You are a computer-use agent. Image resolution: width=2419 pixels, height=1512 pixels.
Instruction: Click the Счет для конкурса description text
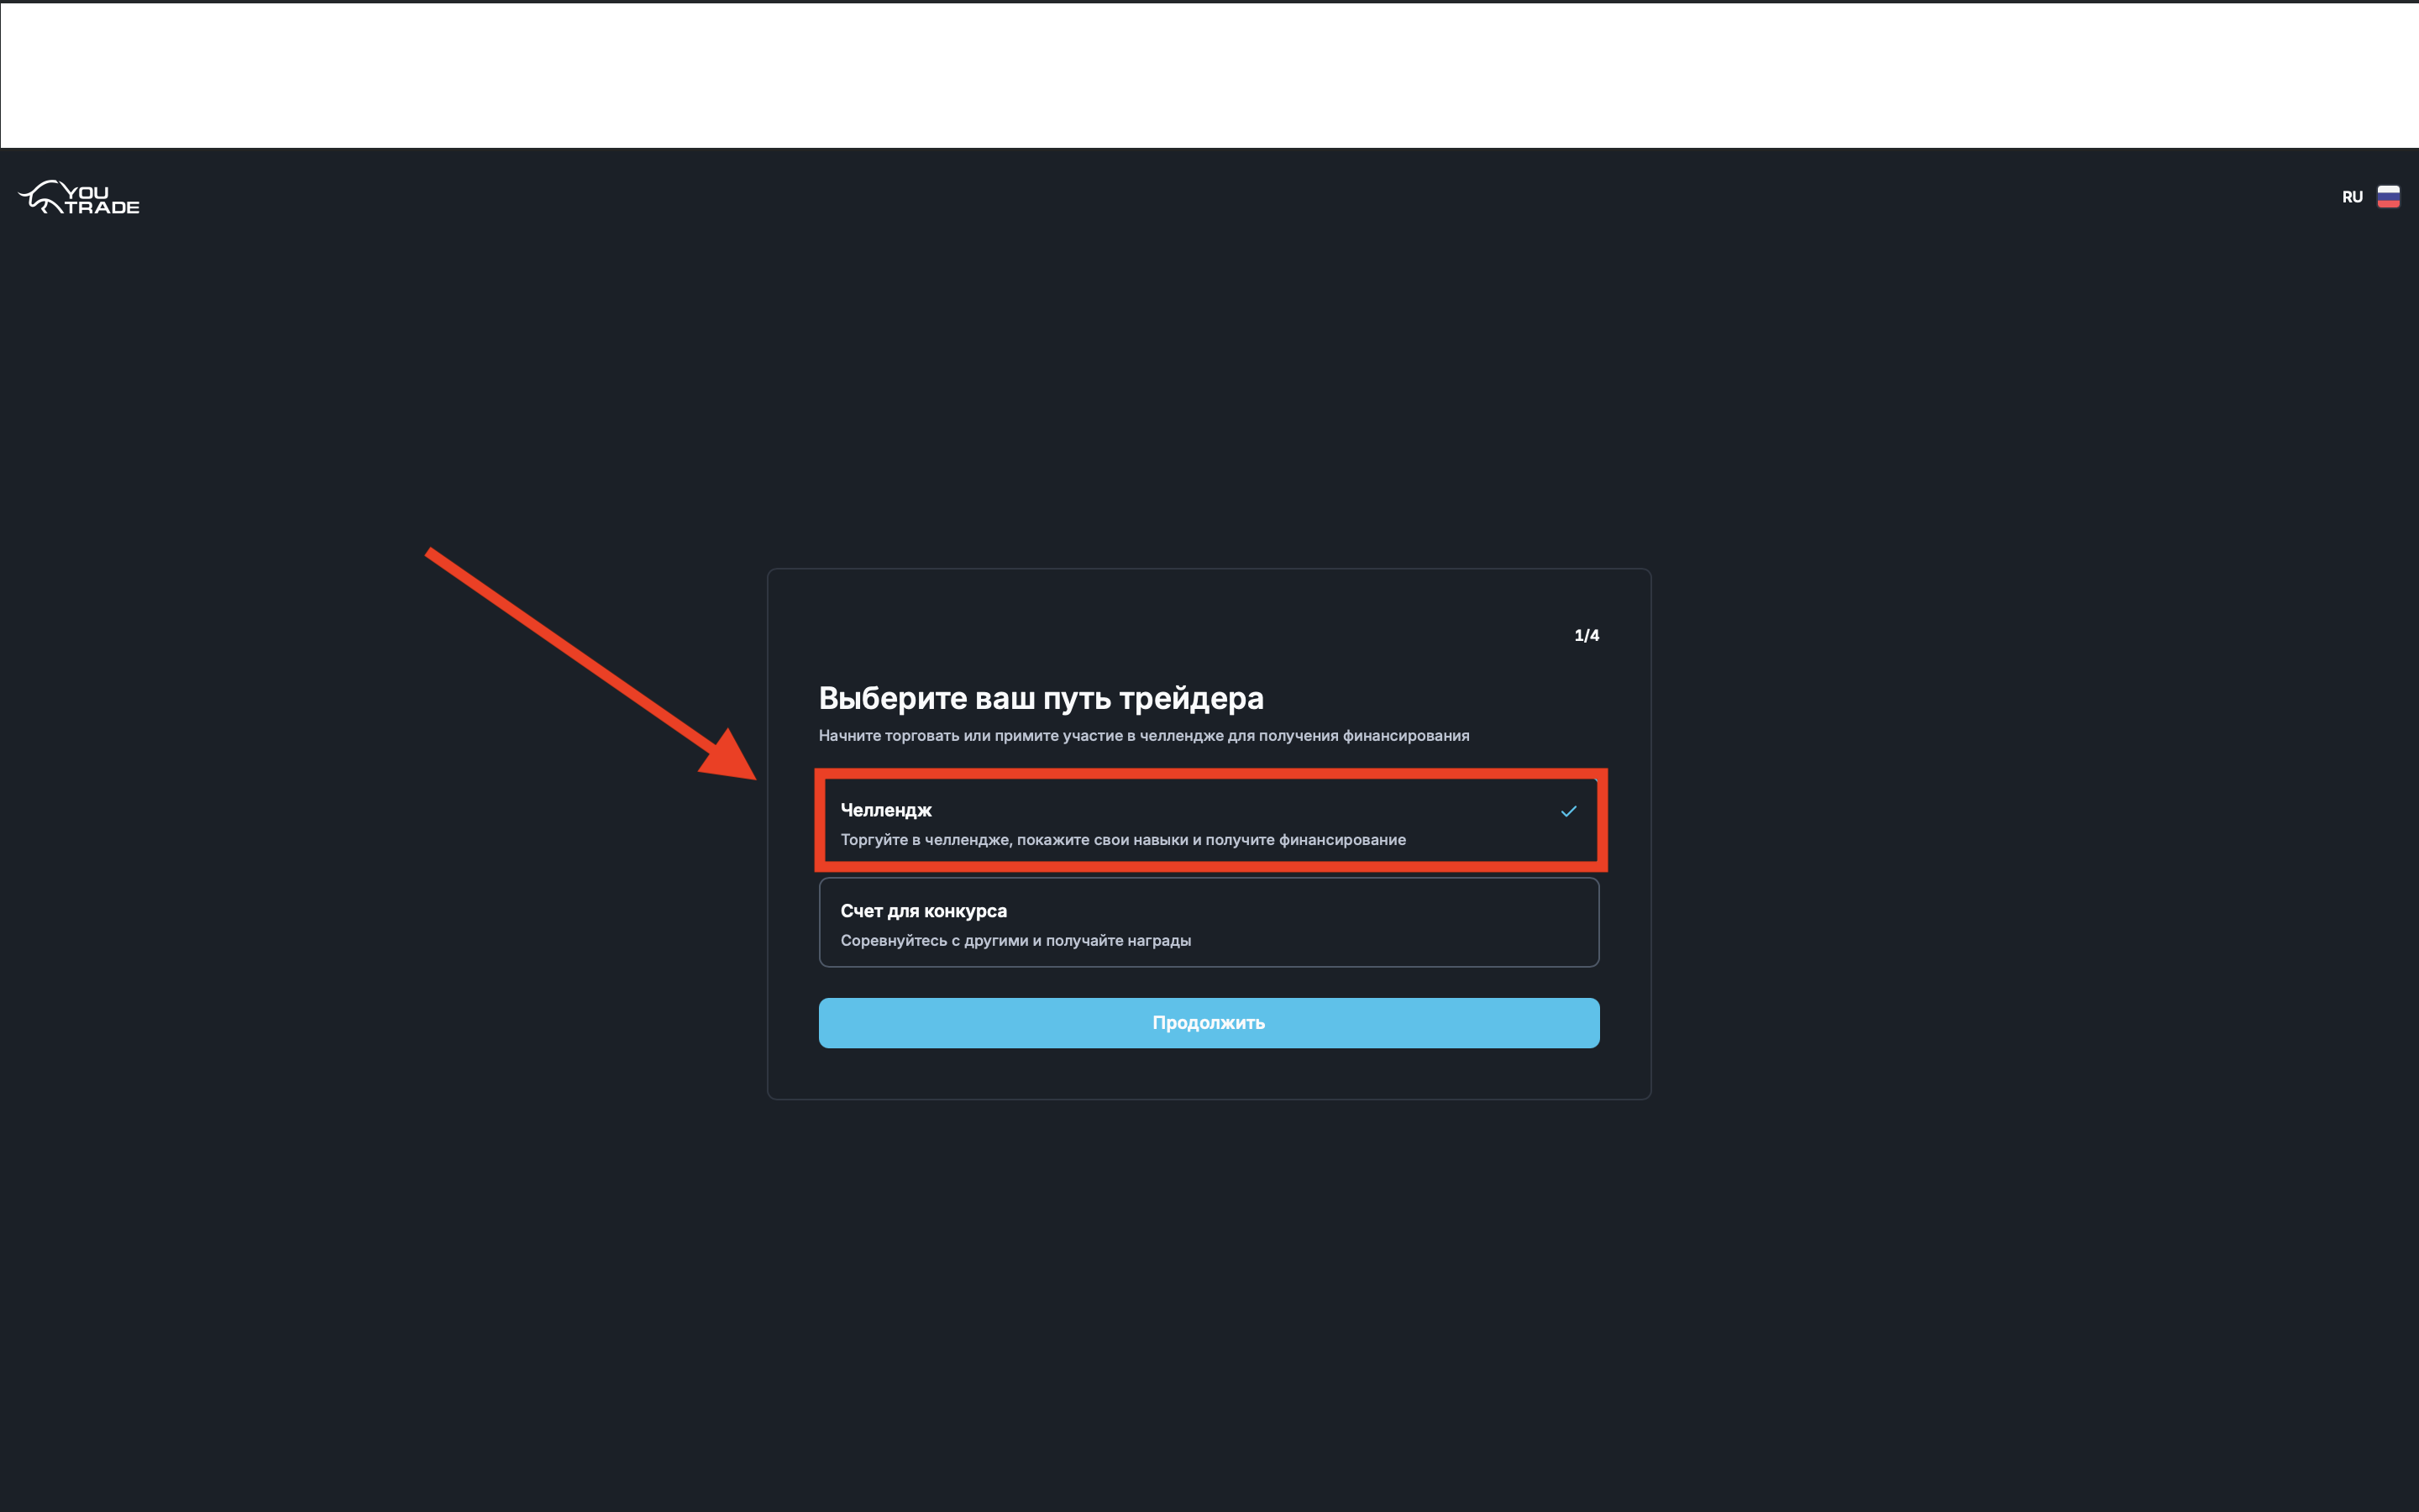pos(1015,940)
